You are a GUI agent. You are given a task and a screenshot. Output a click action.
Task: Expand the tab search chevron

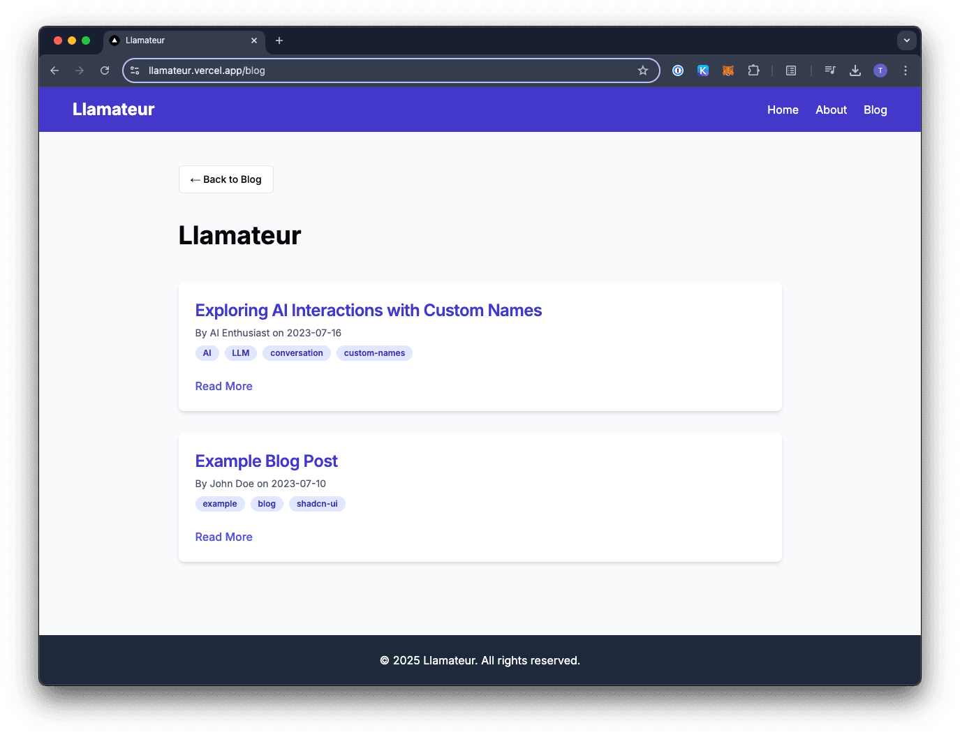906,40
